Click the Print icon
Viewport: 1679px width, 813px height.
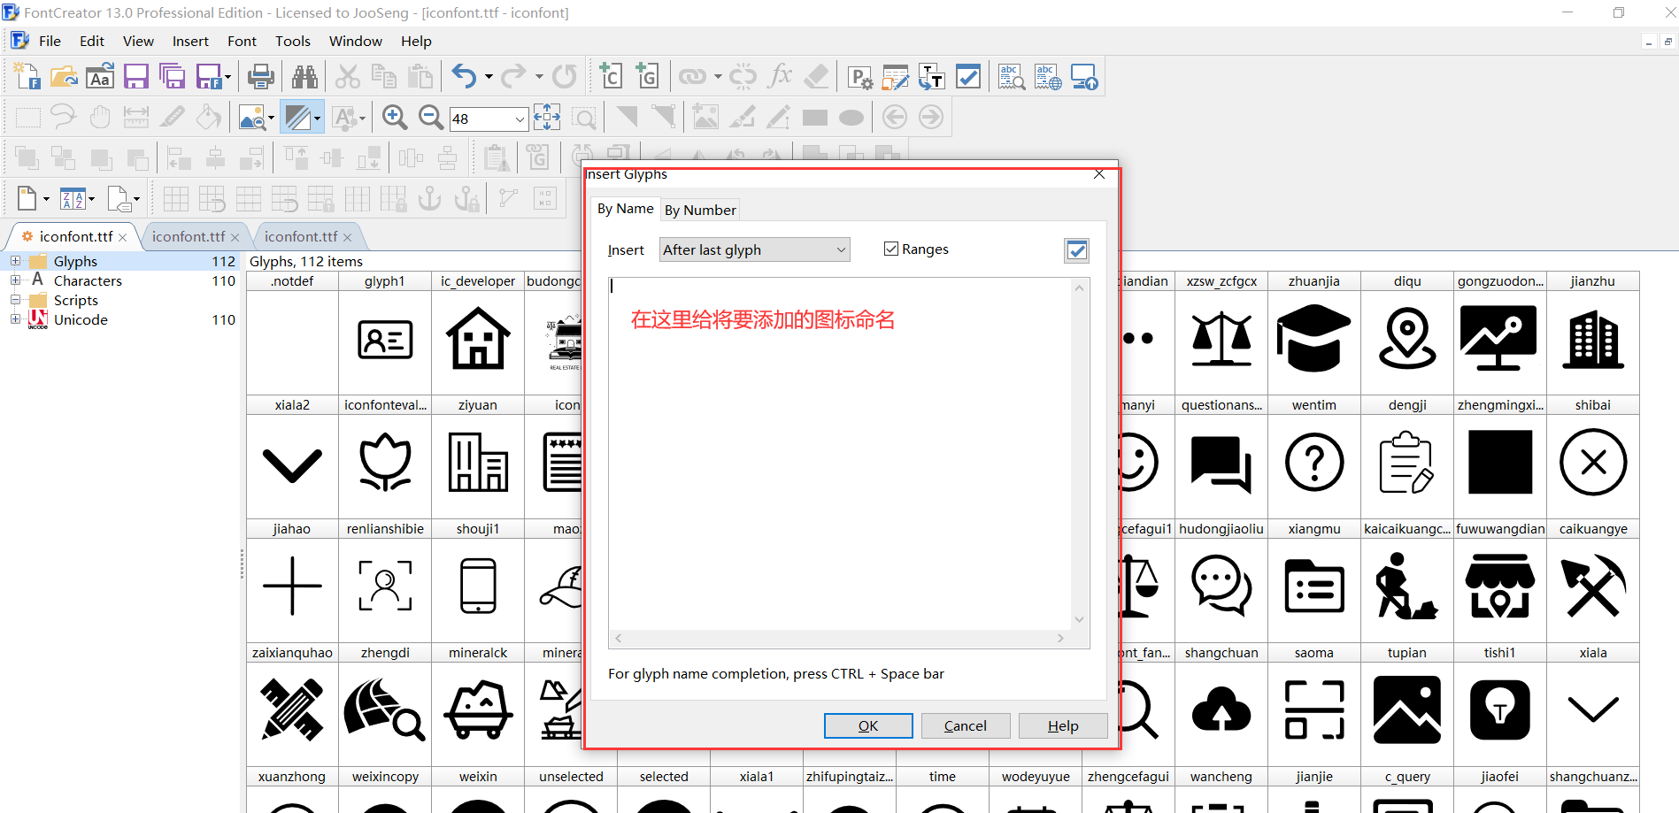coord(260,77)
